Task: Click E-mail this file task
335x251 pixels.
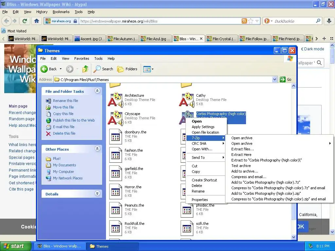Action: (x=64, y=127)
